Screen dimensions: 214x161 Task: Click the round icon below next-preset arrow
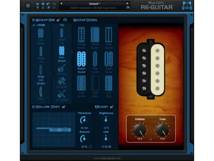tap(128, 8)
